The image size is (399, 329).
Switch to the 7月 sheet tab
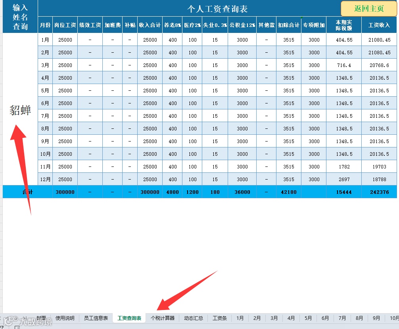342,318
